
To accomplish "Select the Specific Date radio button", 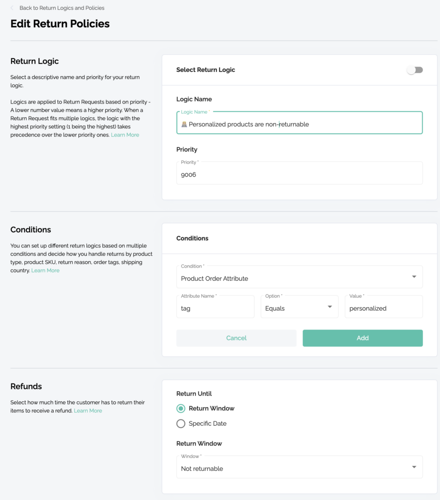I will tap(181, 423).
